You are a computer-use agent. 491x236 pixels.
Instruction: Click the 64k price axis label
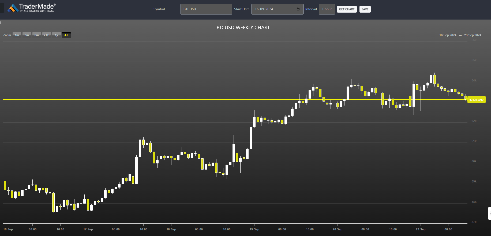pos(474,80)
